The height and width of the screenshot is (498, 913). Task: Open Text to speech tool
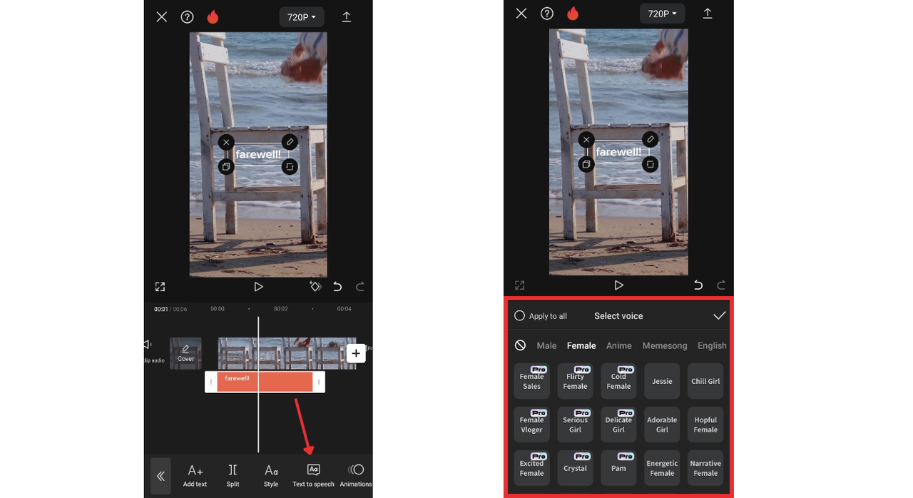click(x=313, y=476)
